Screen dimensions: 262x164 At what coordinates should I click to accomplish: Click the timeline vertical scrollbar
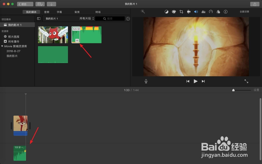coord(260,129)
